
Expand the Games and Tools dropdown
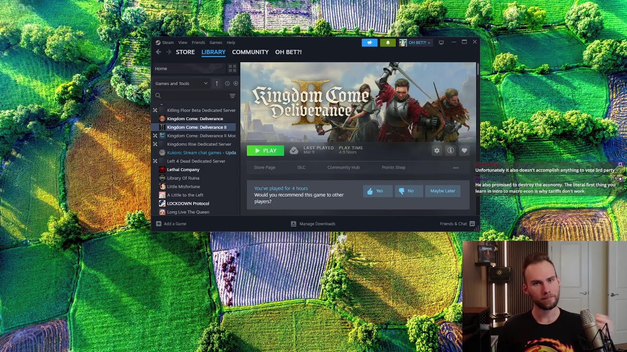click(181, 84)
